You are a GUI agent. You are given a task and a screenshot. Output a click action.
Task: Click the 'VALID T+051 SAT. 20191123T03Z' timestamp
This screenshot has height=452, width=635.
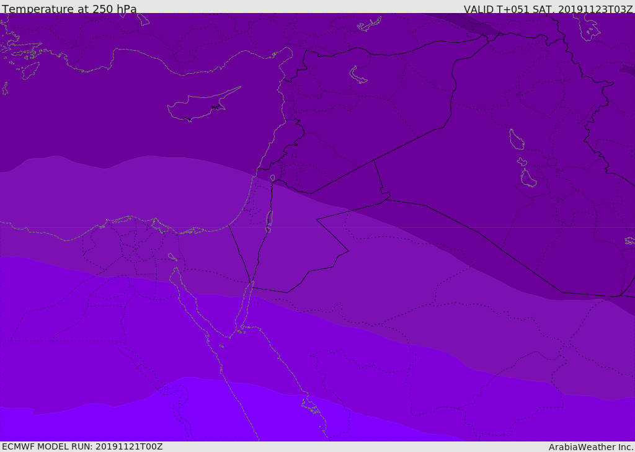[x=548, y=9]
